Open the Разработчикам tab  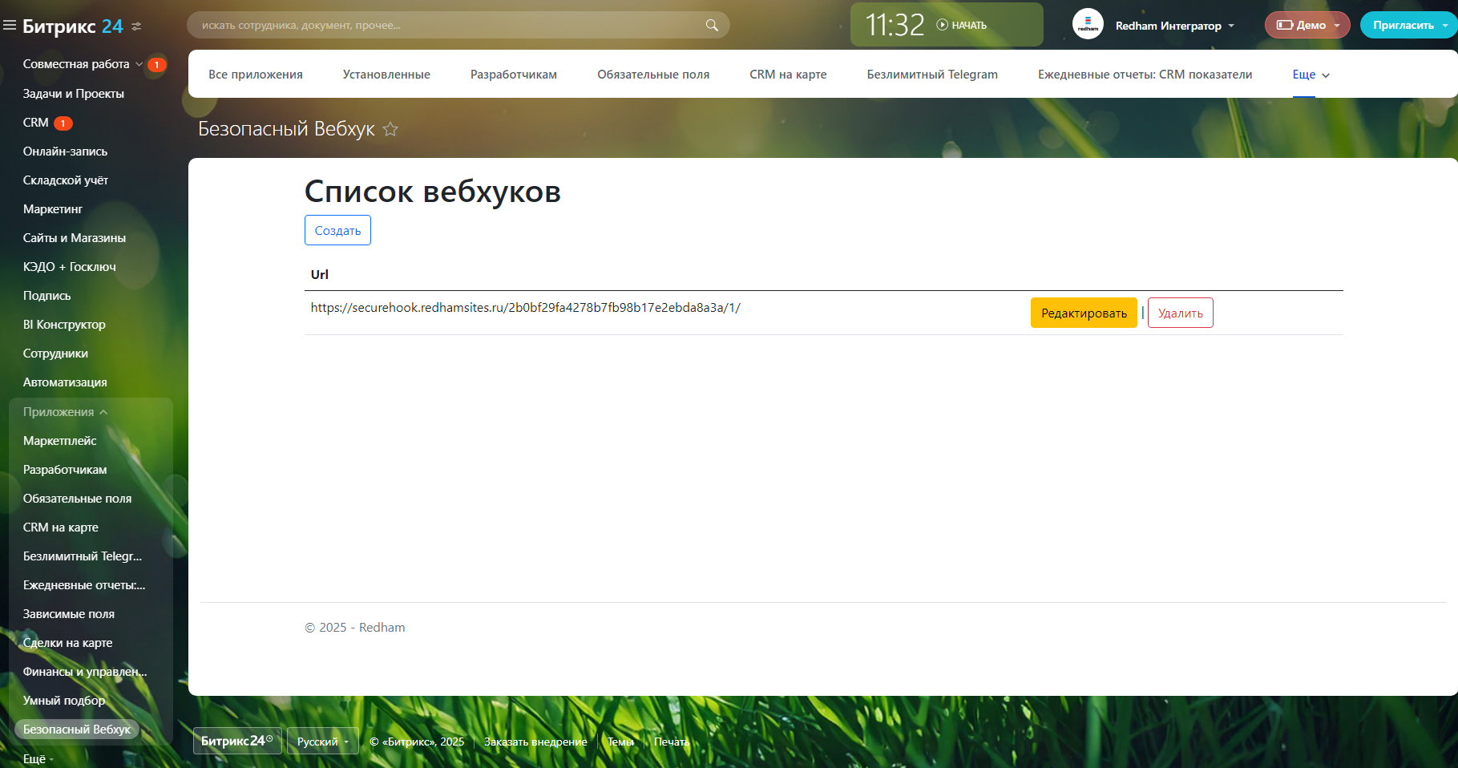[514, 75]
